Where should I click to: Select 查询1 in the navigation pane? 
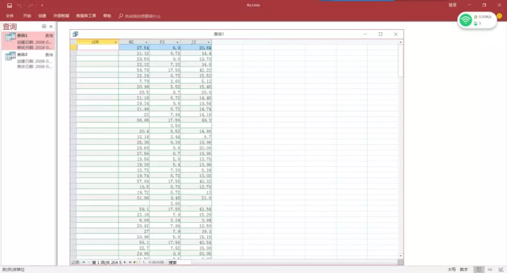tap(29, 41)
